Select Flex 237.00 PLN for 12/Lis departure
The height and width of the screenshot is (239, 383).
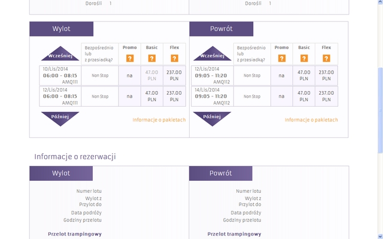(x=174, y=96)
